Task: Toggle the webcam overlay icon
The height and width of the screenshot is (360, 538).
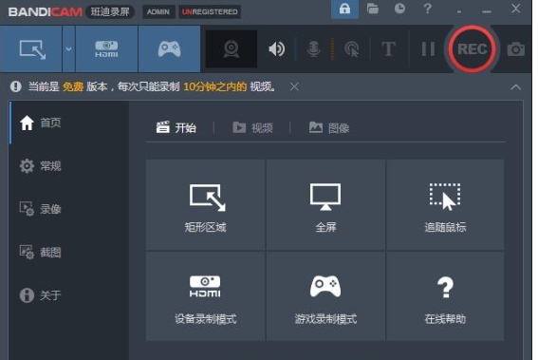Action: [x=231, y=49]
